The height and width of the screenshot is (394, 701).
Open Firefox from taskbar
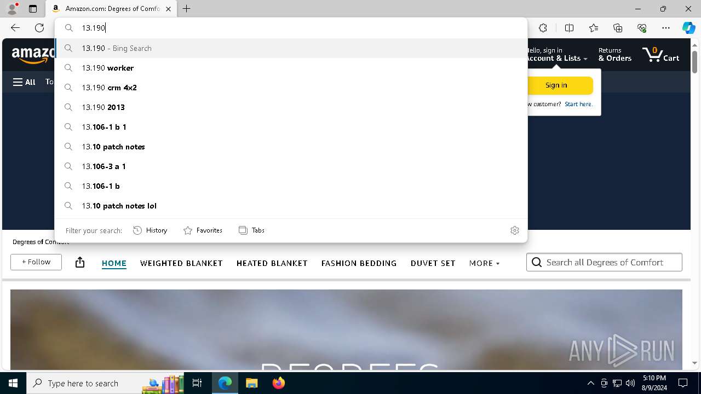point(278,383)
